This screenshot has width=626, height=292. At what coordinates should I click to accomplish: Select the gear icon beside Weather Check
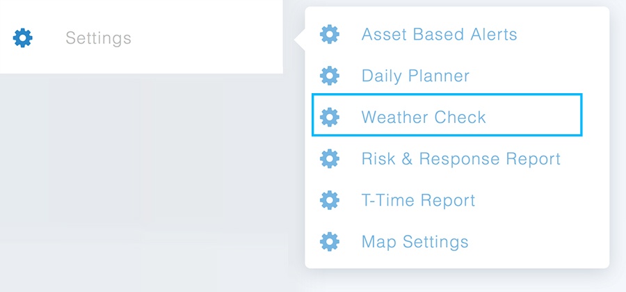(330, 117)
